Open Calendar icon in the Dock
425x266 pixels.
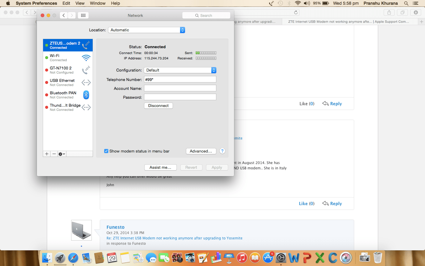pyautogui.click(x=112, y=258)
